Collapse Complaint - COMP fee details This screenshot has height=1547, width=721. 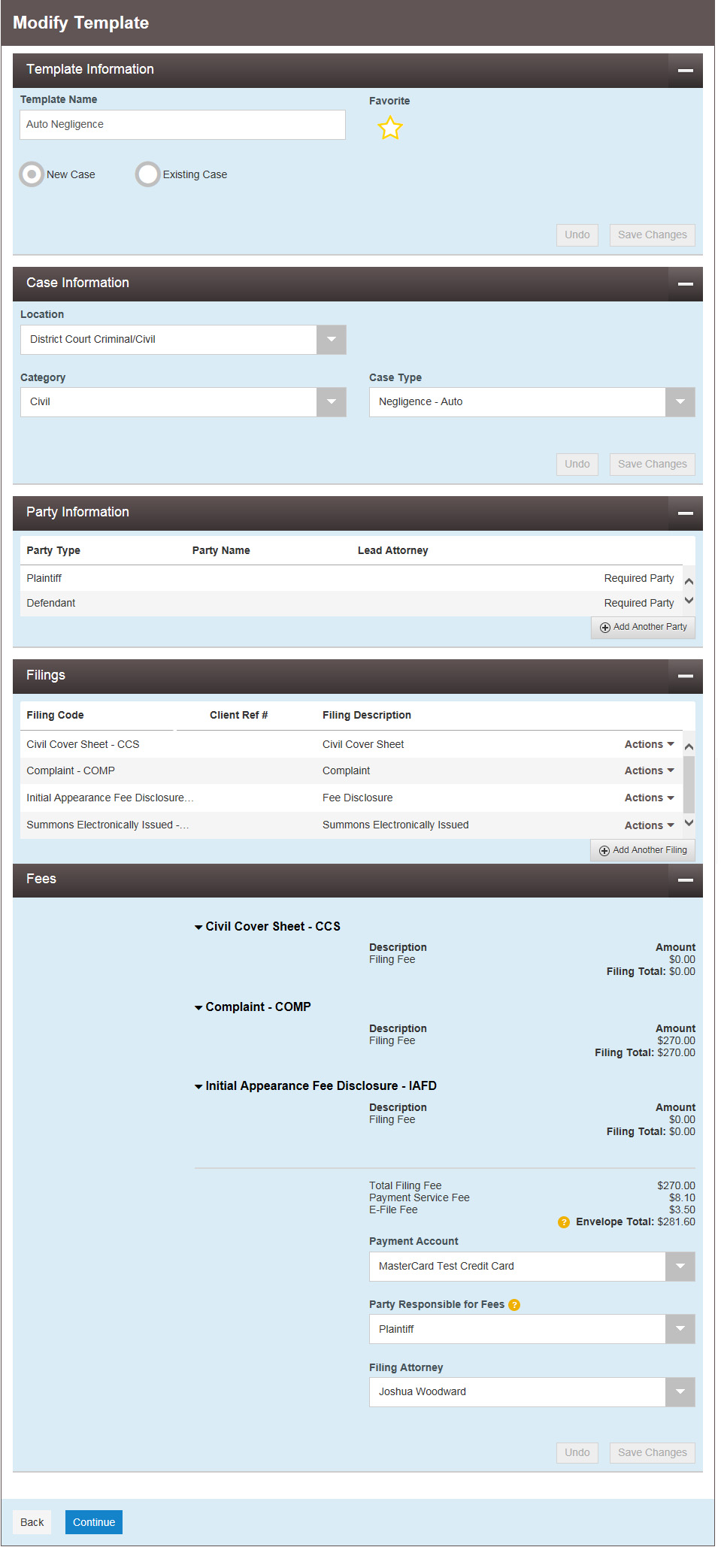[198, 1008]
